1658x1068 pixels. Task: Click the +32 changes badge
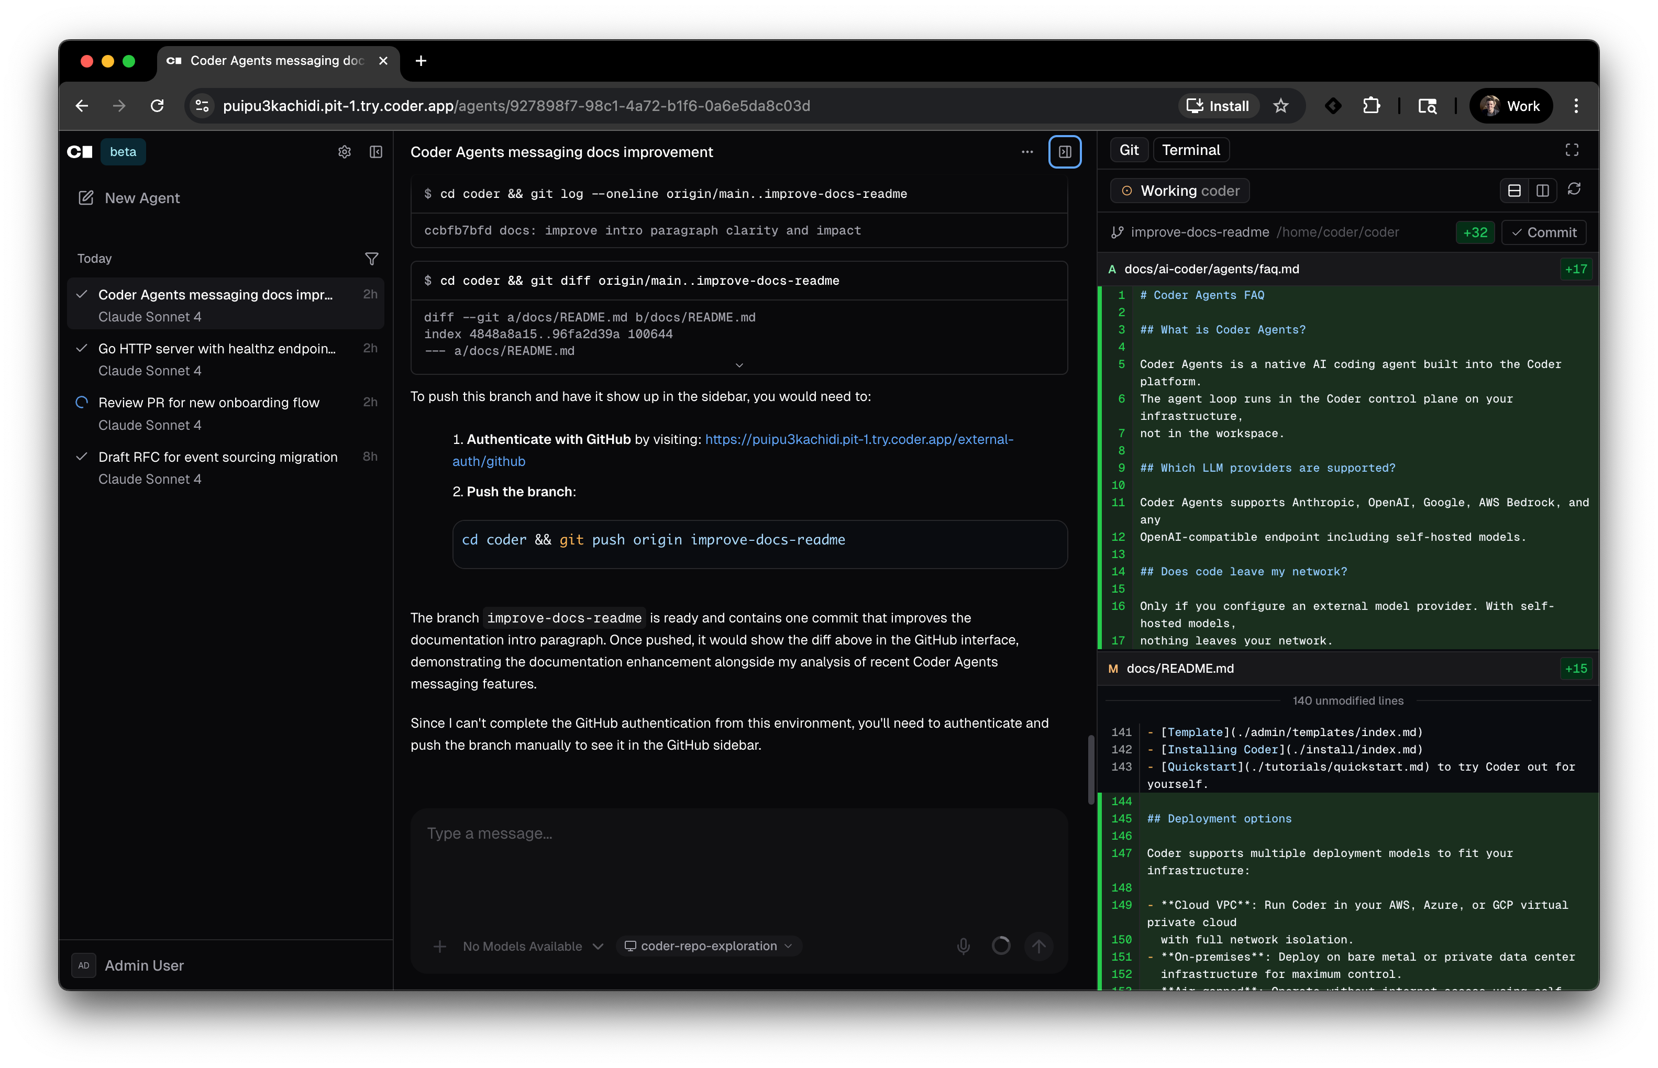click(1475, 233)
